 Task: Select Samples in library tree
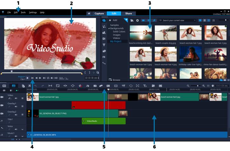tap(115, 25)
